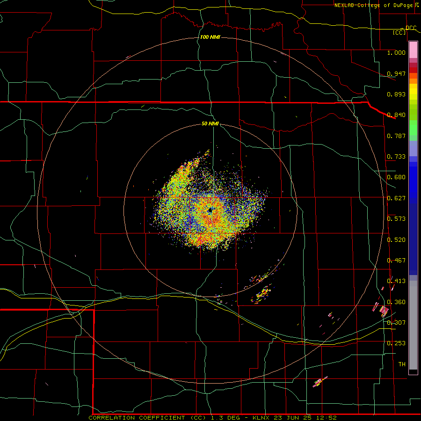Select the NEXLAB-College of DuPage header text
421x421 pixels.
(x=373, y=5)
